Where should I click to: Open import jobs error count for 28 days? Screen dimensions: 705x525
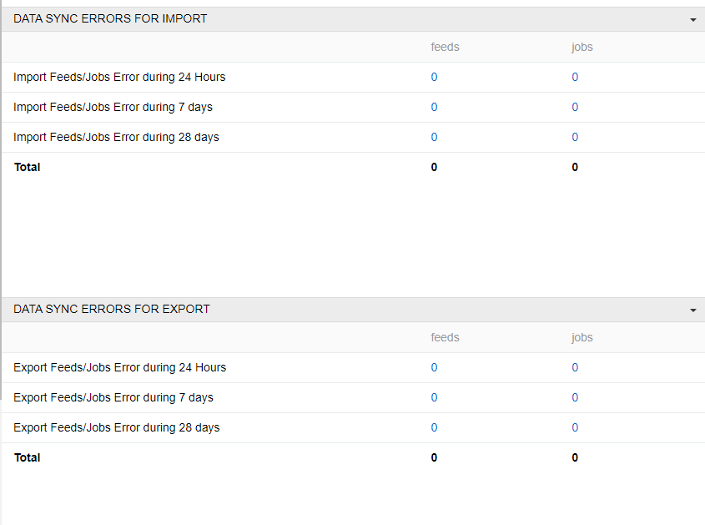point(575,137)
